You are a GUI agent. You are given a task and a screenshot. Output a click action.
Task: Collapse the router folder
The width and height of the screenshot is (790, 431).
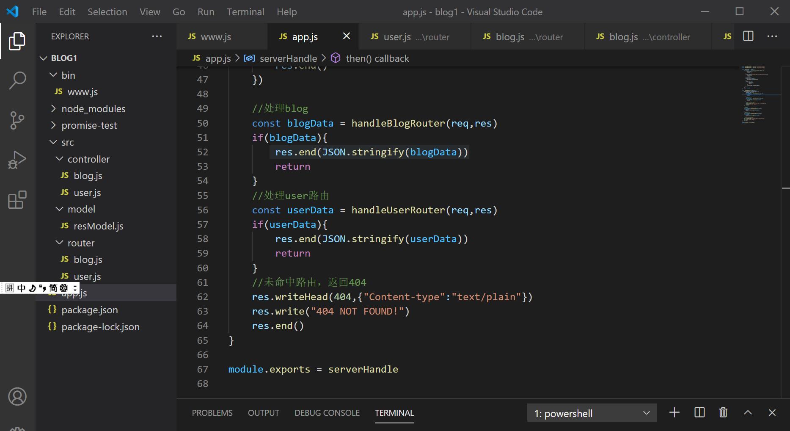[x=60, y=243]
